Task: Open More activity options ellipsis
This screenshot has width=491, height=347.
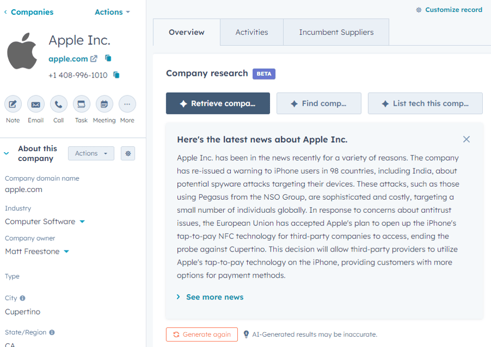Action: coord(127,104)
